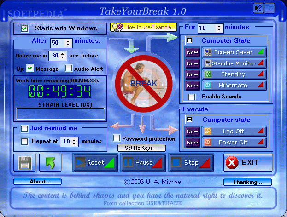The height and width of the screenshot is (217, 287).
Task: Collapse the upper Computer State group
Action: [190, 40]
